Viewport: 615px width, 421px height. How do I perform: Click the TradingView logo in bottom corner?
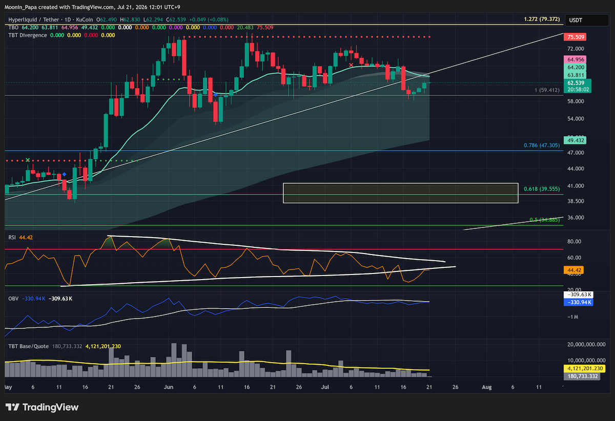pos(42,407)
